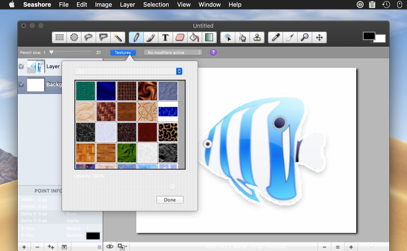Select the coffee beans texture
The height and width of the screenshot is (251, 407).
127,132
